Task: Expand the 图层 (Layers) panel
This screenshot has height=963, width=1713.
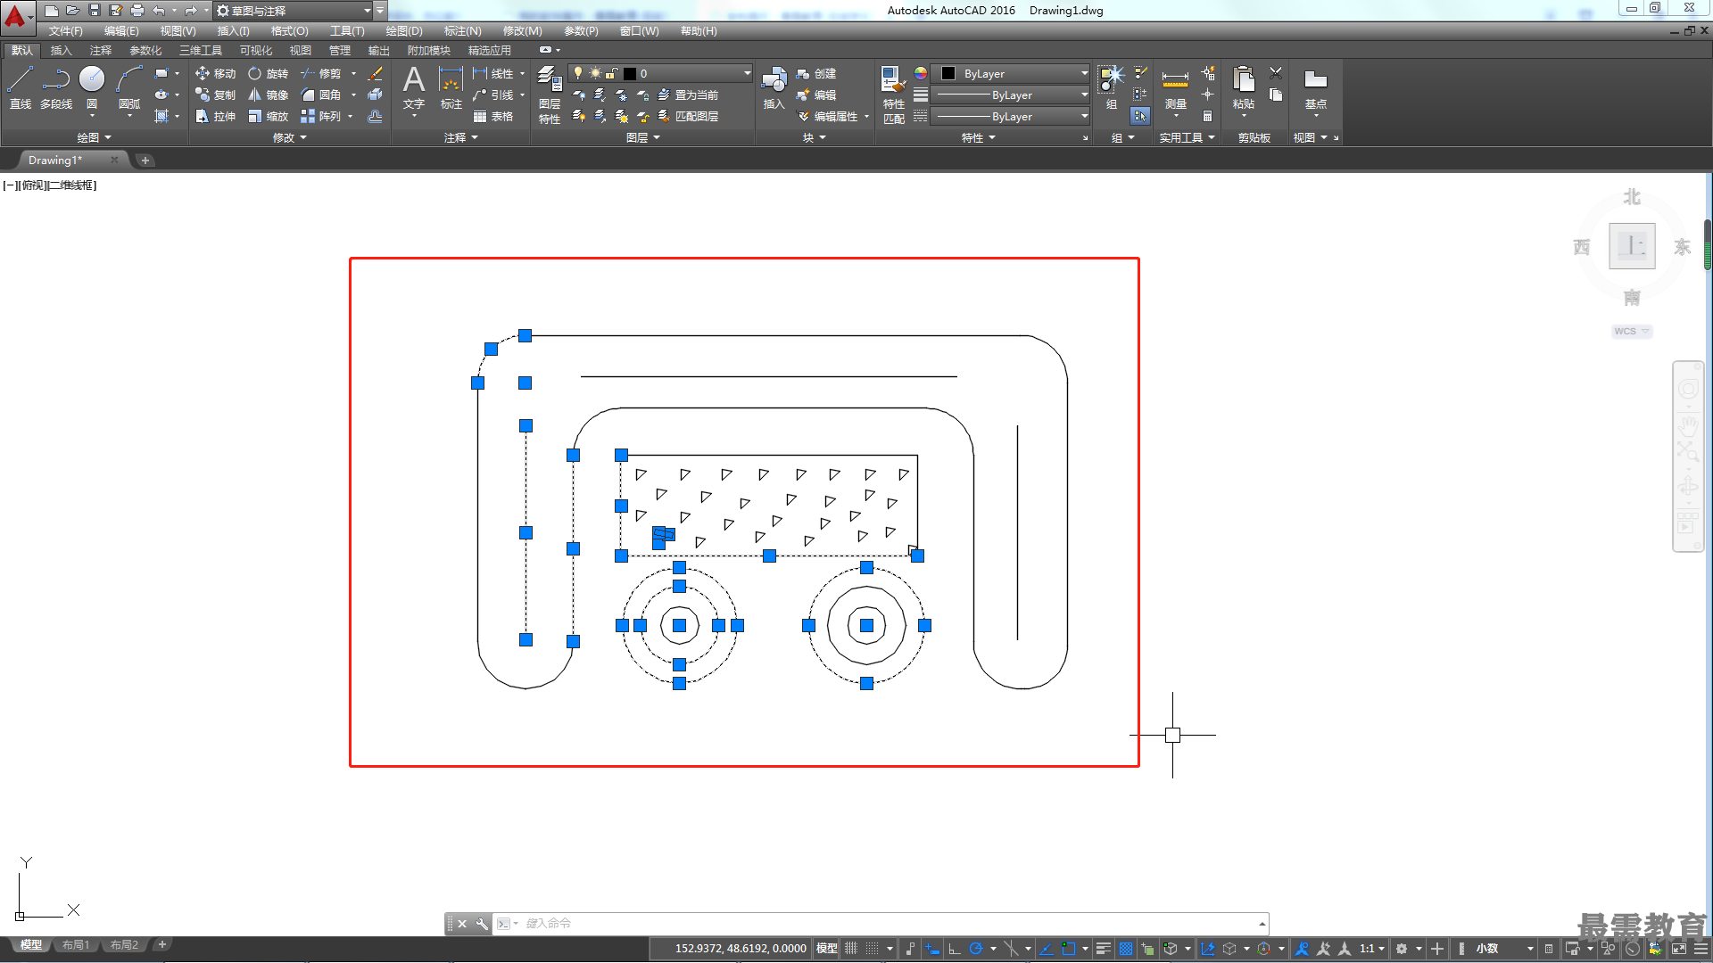Action: pyautogui.click(x=642, y=137)
